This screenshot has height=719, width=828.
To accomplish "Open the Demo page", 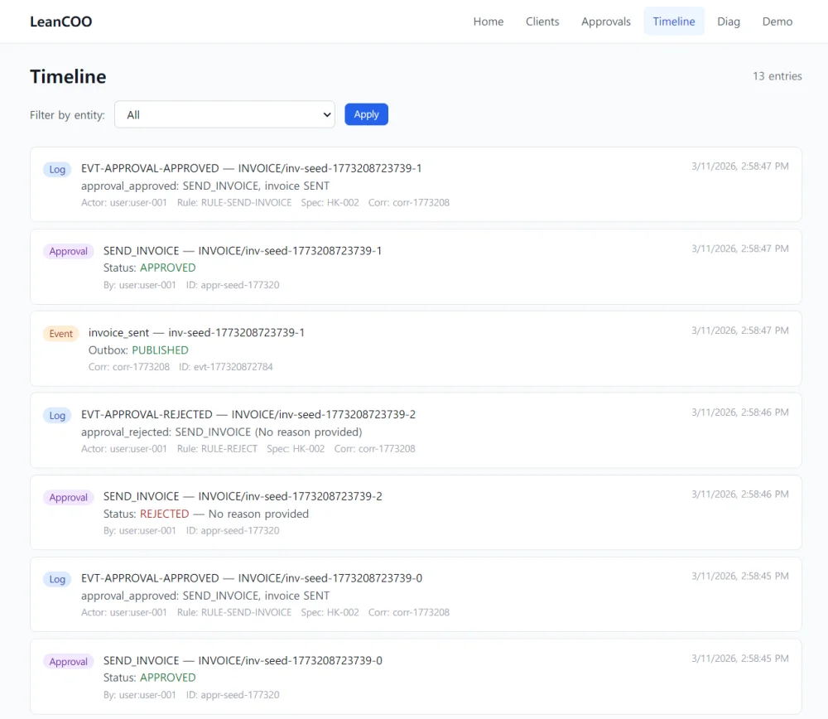I will tap(777, 22).
